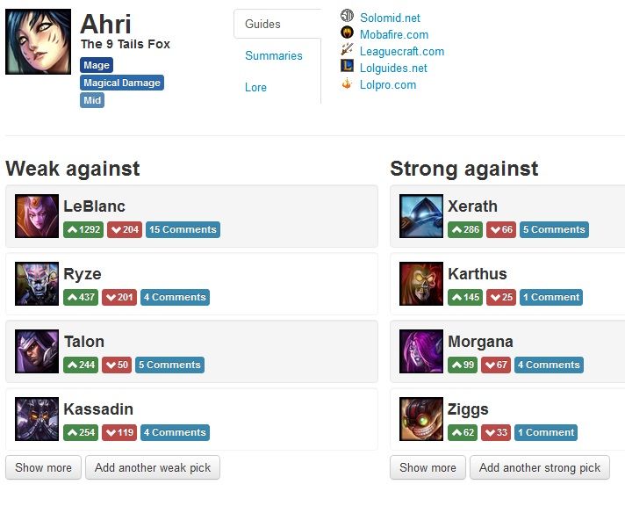Click the Ahri champion portrait
Viewport: 625px width, 506px height.
coord(38,41)
